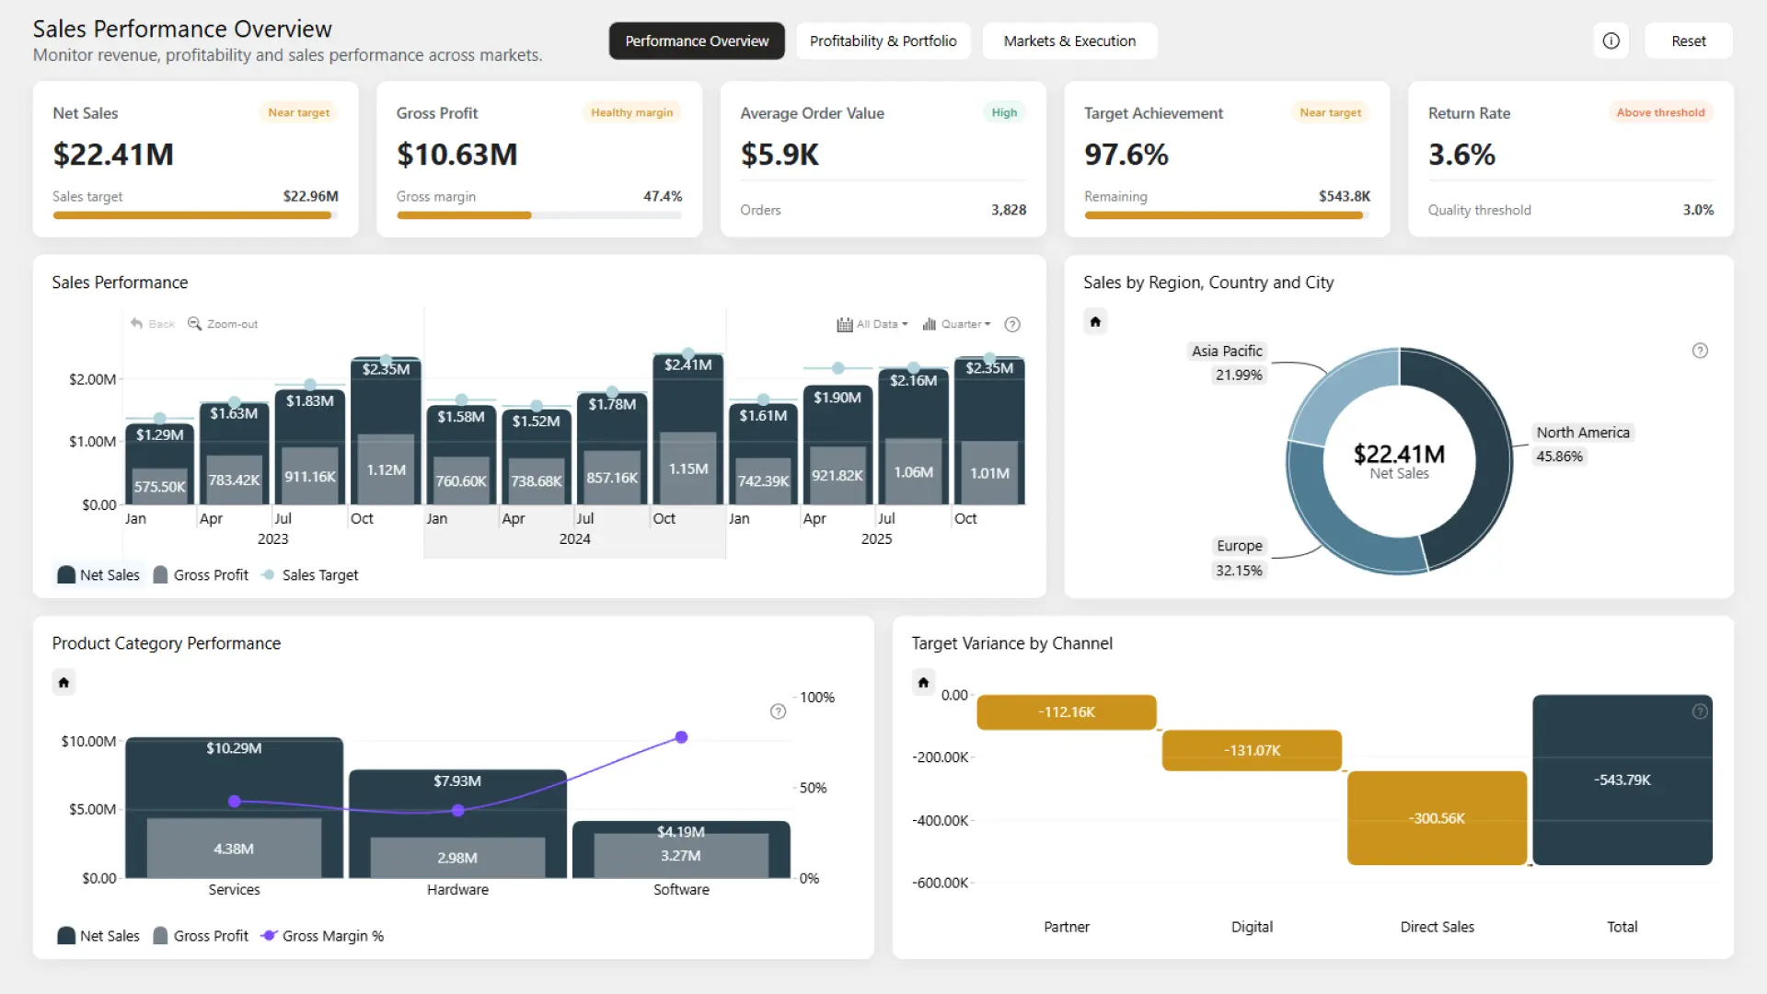Screen dimensions: 1767x994
Task: Click the Quality threshold 3.0% value
Action: [x=1699, y=210]
